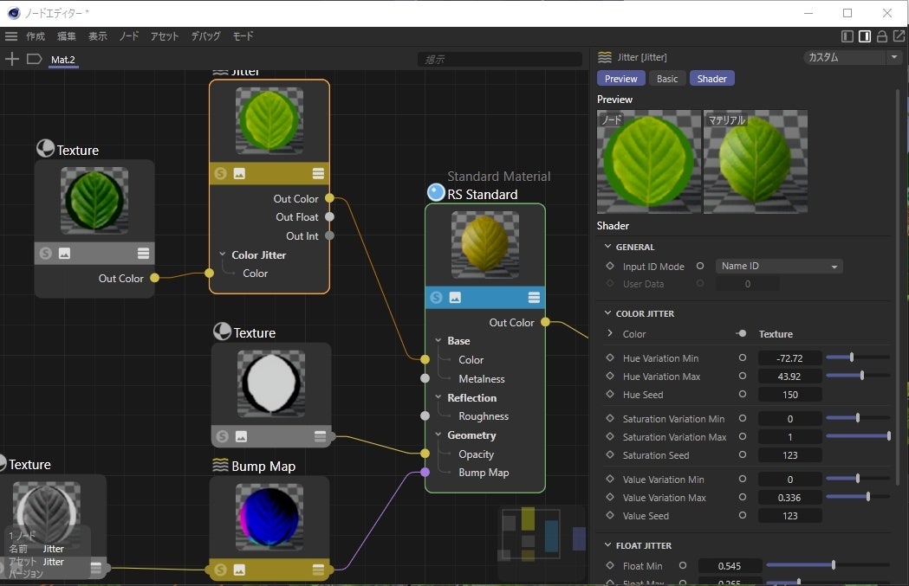Toggle the Hue Variation Min keyframe diamond
Viewport: 909px width, 586px height.
610,357
